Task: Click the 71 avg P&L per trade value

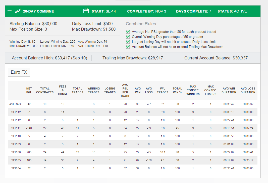Action: [x=125, y=160]
